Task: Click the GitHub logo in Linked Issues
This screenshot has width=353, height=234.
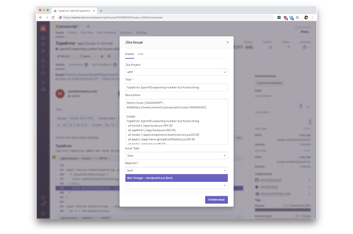Action: click(x=257, y=180)
